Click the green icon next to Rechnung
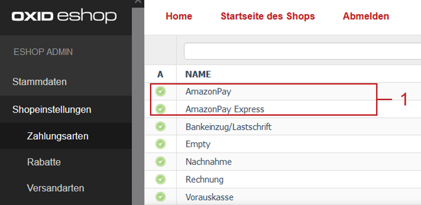421x205 pixels. coord(160,179)
